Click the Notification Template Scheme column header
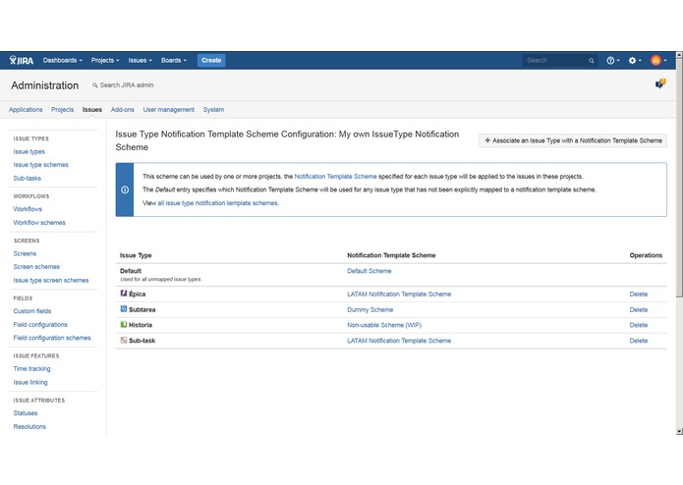Screen dimensions: 683x485 (391, 255)
